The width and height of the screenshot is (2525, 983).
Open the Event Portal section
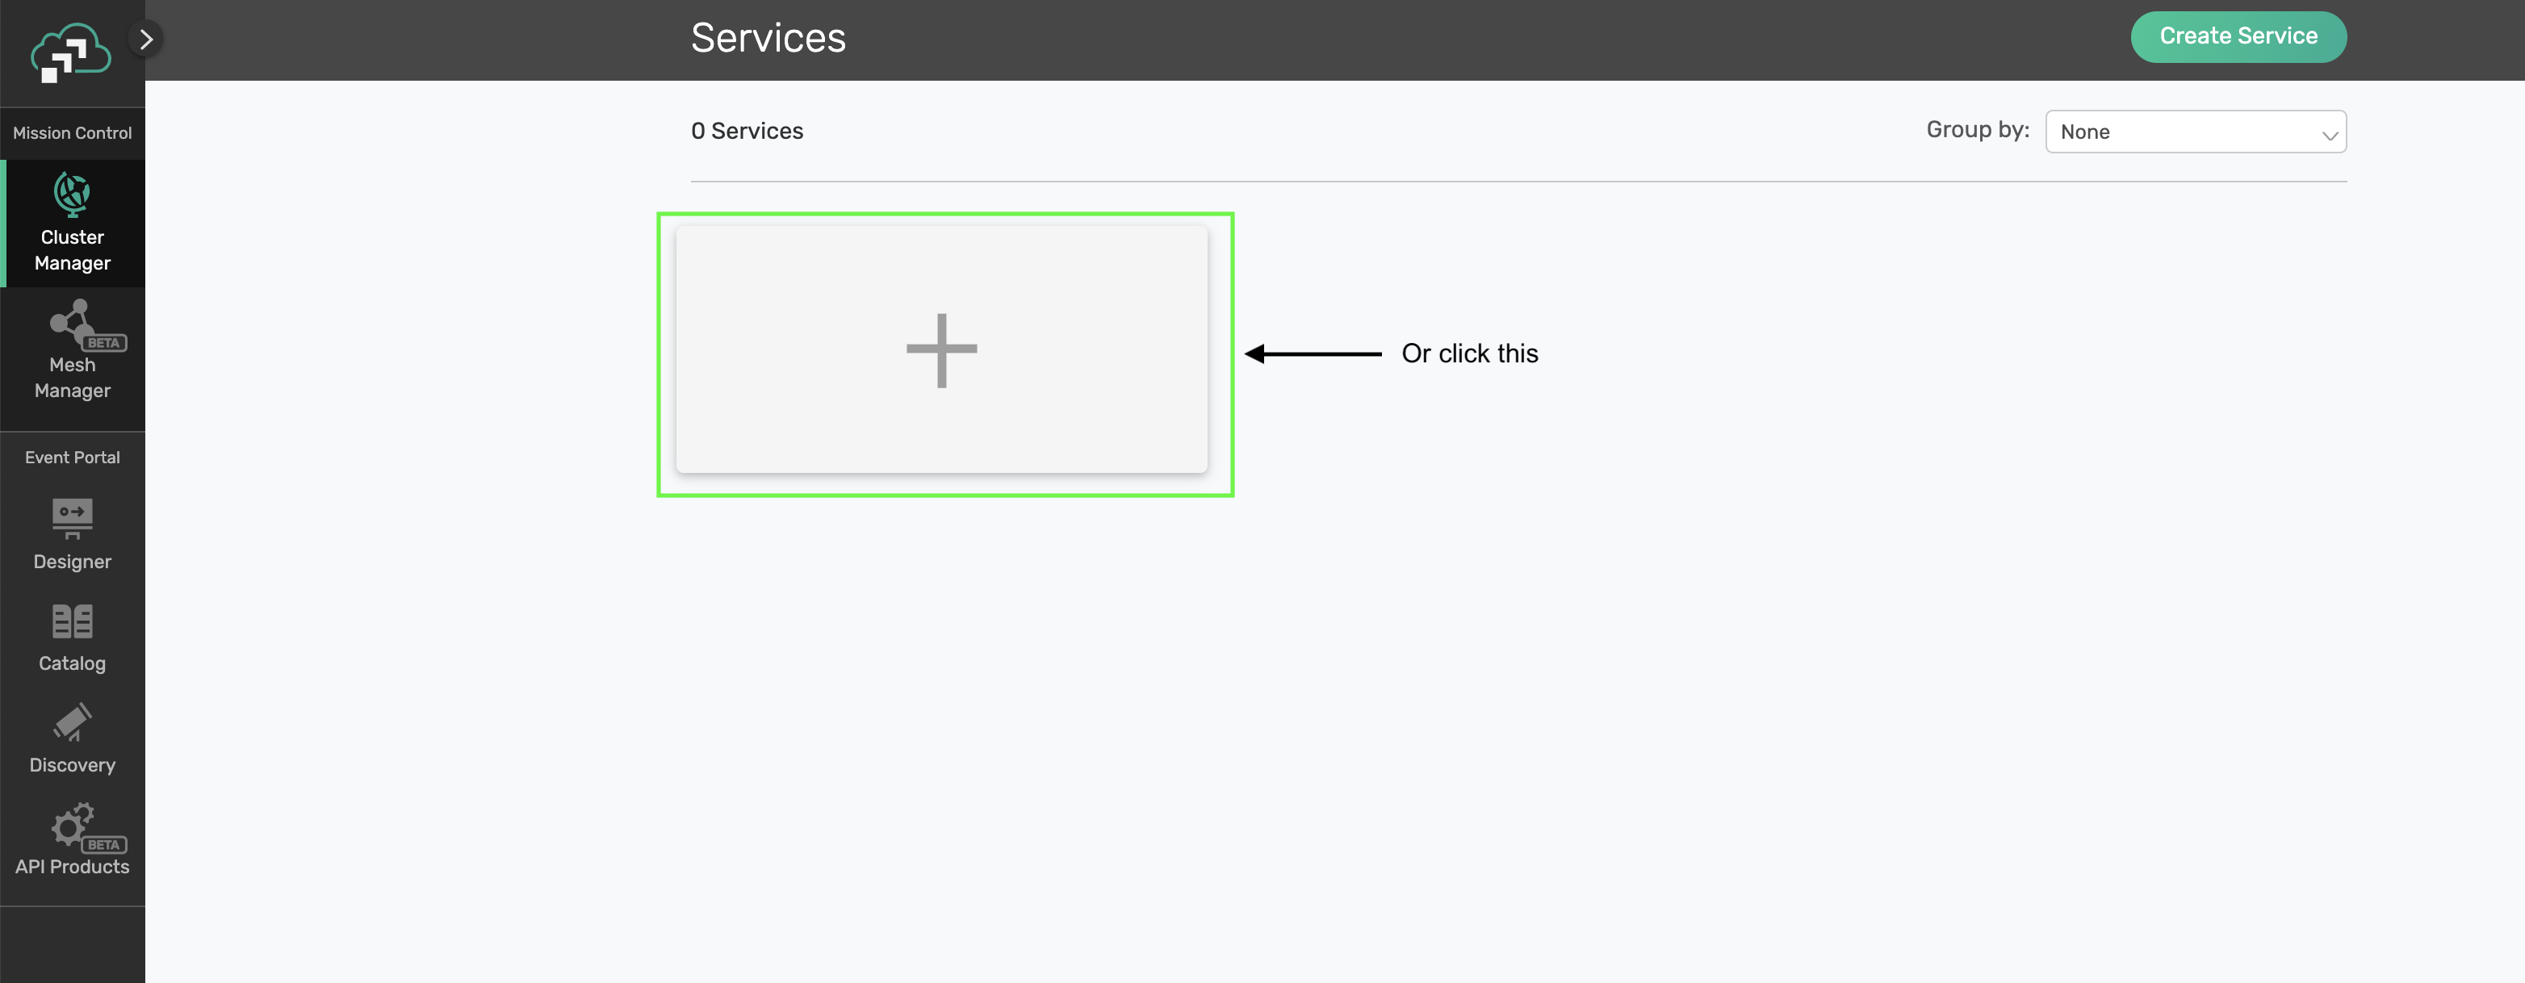[72, 456]
